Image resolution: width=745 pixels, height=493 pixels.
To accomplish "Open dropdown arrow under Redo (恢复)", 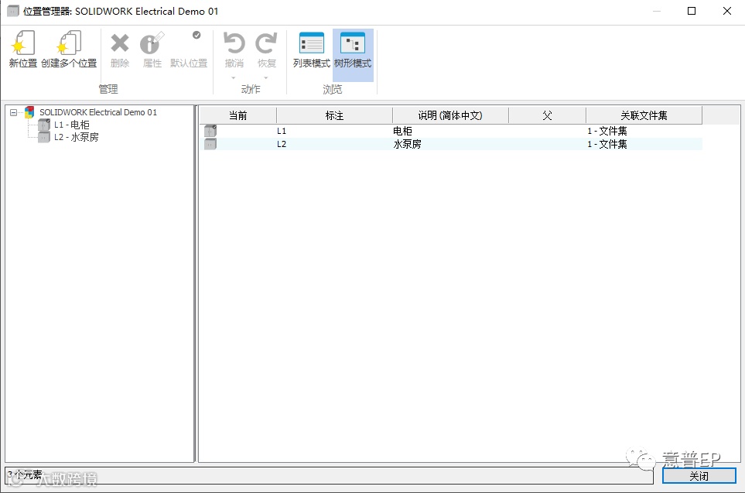I will pos(266,77).
